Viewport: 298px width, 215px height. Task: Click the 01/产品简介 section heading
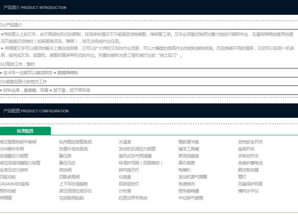pos(10,24)
